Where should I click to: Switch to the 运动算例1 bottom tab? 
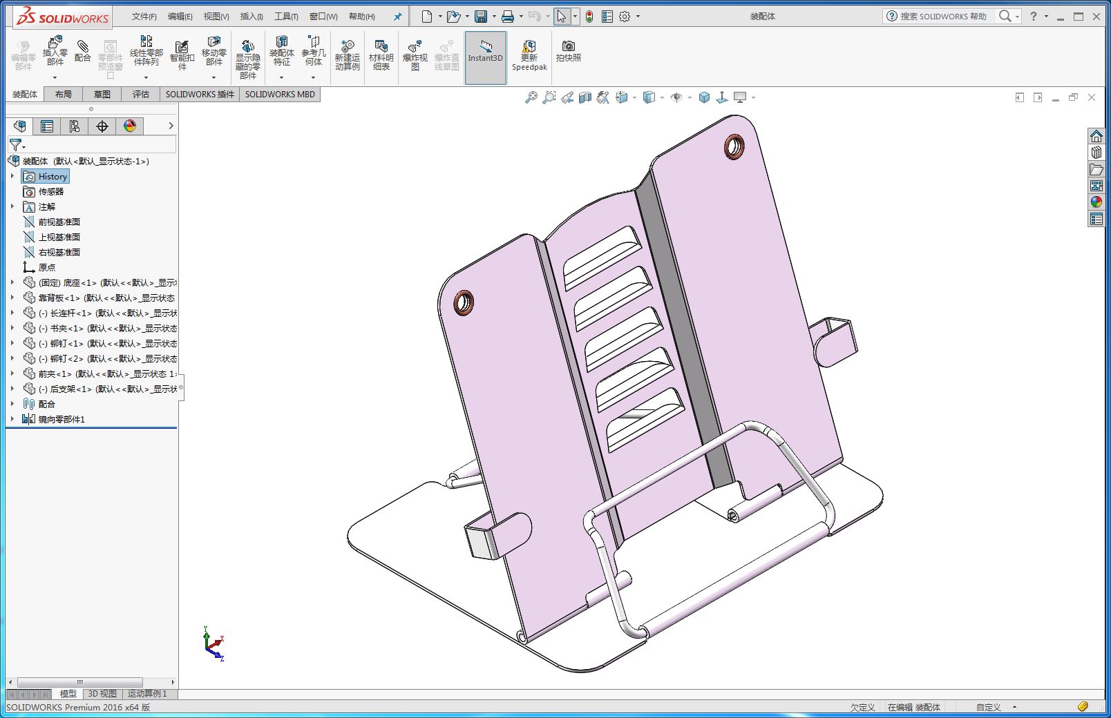click(147, 694)
